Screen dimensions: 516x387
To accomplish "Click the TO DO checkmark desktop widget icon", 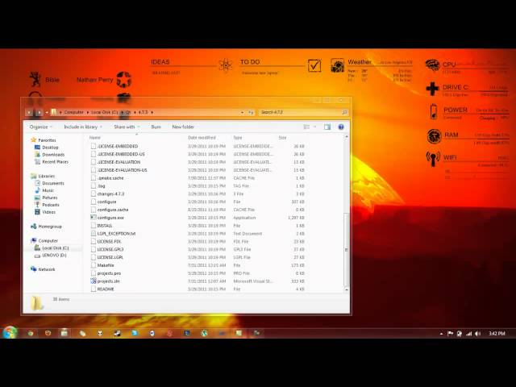I will pyautogui.click(x=314, y=65).
